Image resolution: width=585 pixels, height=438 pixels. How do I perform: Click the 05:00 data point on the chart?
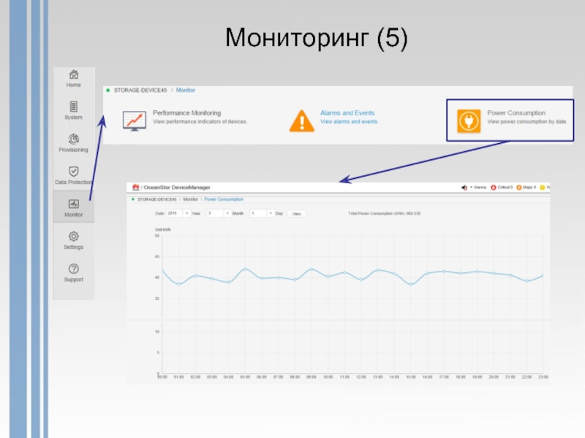245,269
